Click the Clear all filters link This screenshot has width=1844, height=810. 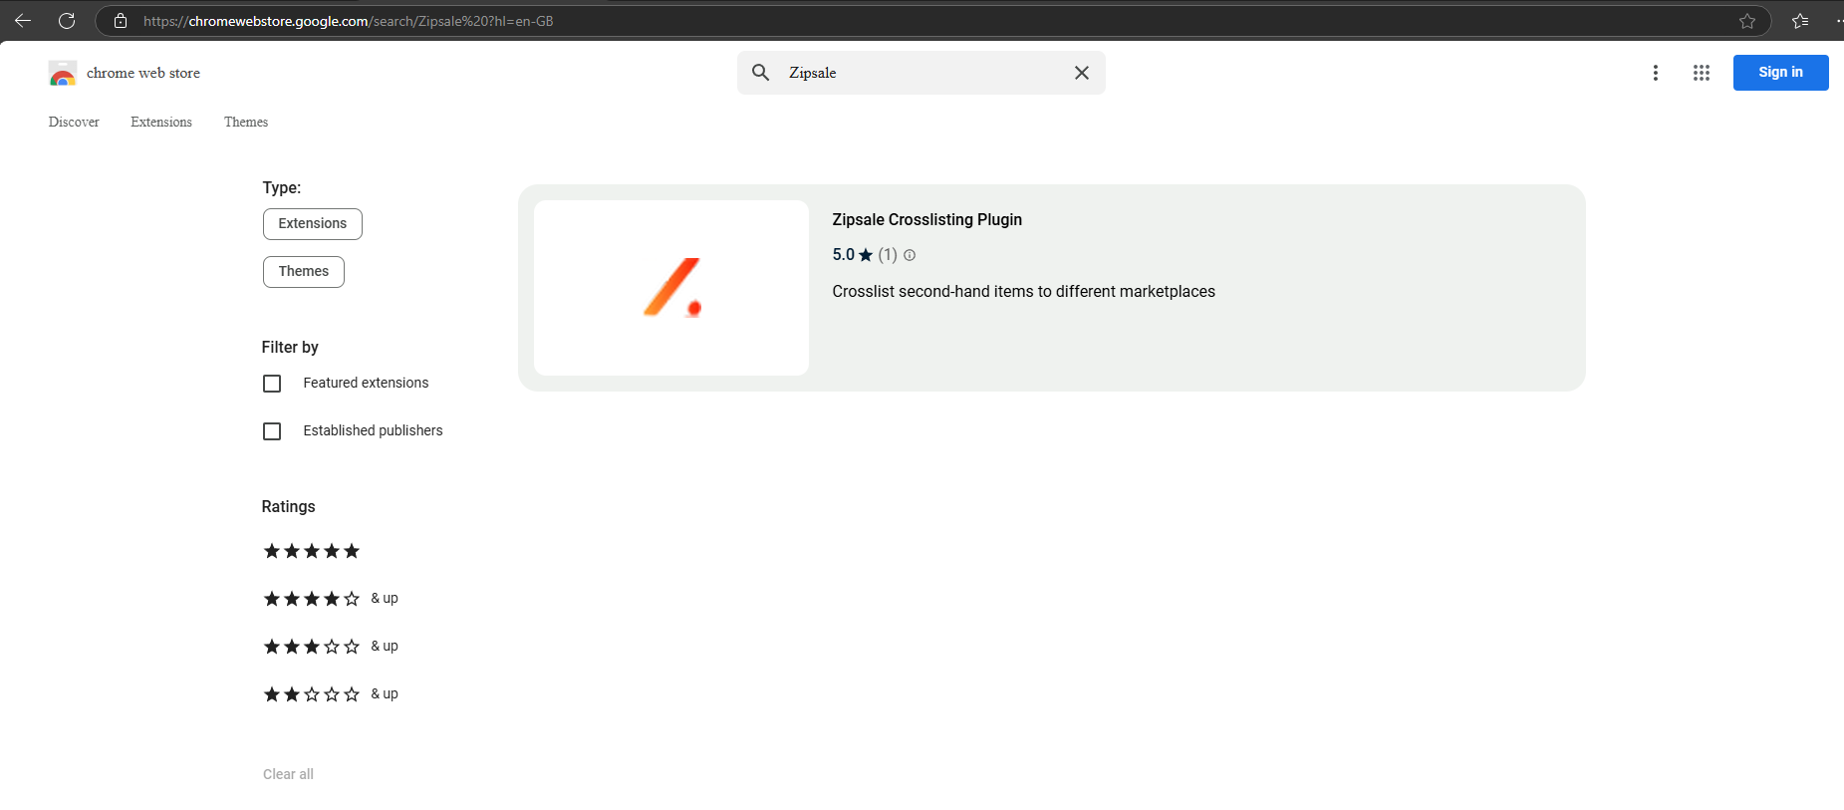click(288, 774)
